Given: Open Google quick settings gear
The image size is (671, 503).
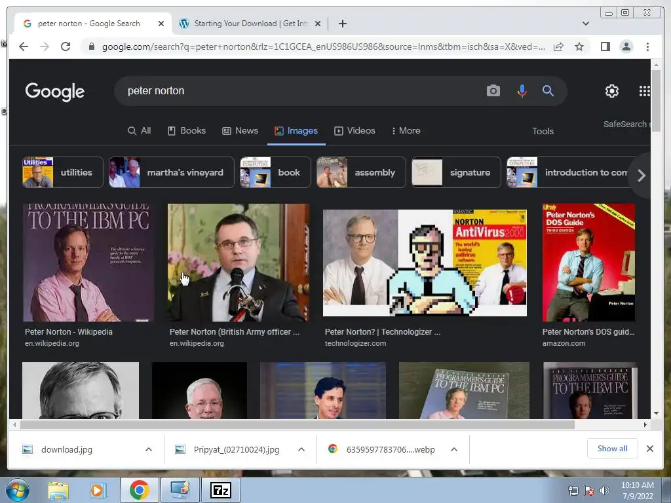Looking at the screenshot, I should [x=612, y=90].
